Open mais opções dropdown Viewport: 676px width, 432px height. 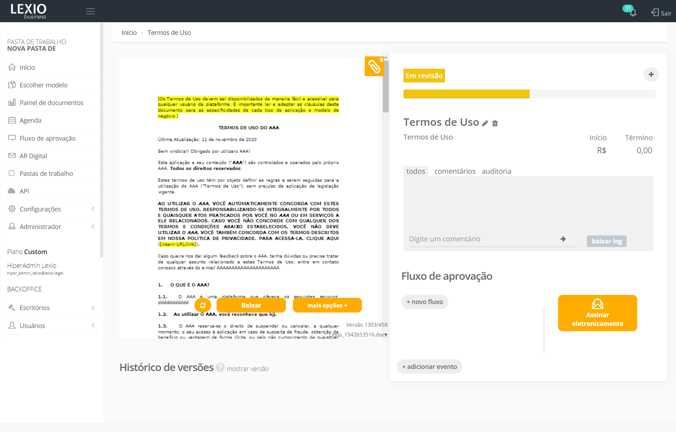coord(327,306)
